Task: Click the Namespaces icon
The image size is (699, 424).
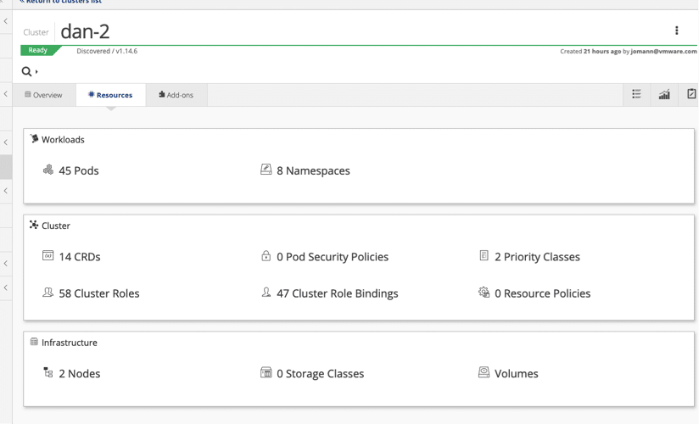Action: [266, 170]
